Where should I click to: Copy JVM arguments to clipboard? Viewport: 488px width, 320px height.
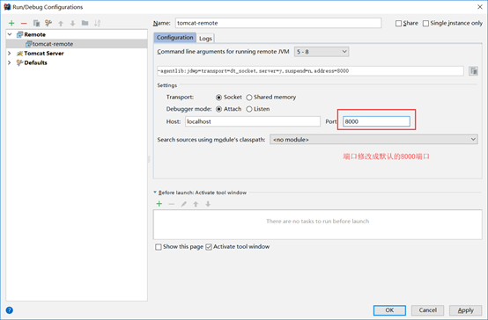click(x=473, y=71)
